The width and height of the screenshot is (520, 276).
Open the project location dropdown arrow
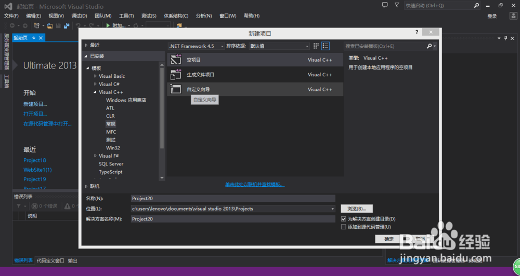click(x=333, y=209)
